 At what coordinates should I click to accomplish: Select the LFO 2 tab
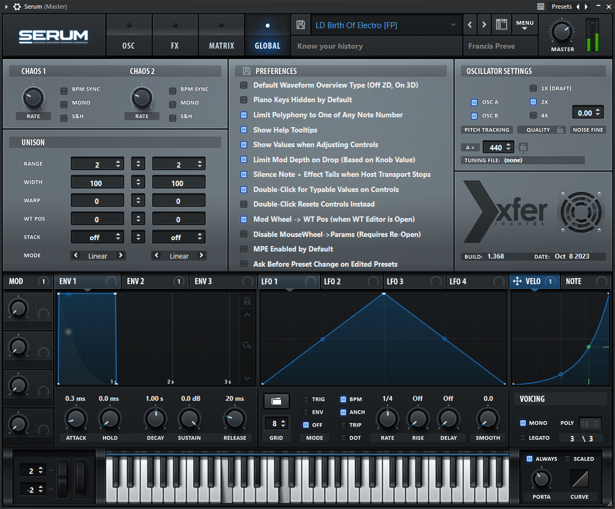pyautogui.click(x=332, y=281)
